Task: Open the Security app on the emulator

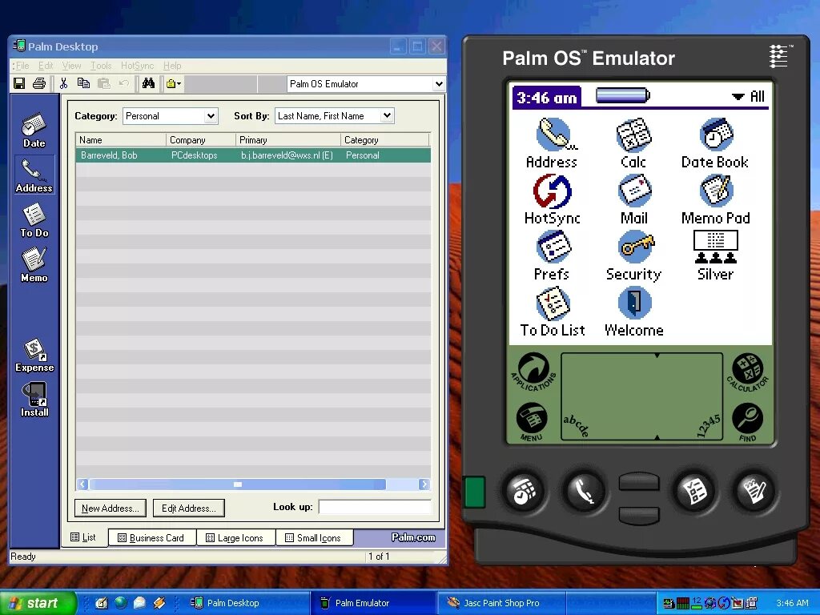Action: [x=633, y=255]
